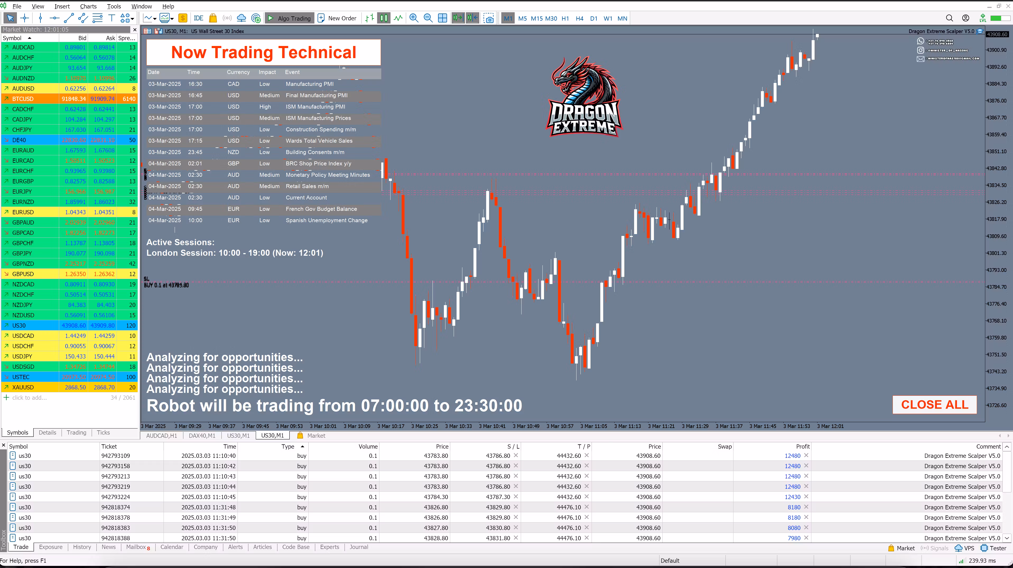Select the Fibonacci retracement tool
This screenshot has width=1013, height=568.
coord(97,18)
